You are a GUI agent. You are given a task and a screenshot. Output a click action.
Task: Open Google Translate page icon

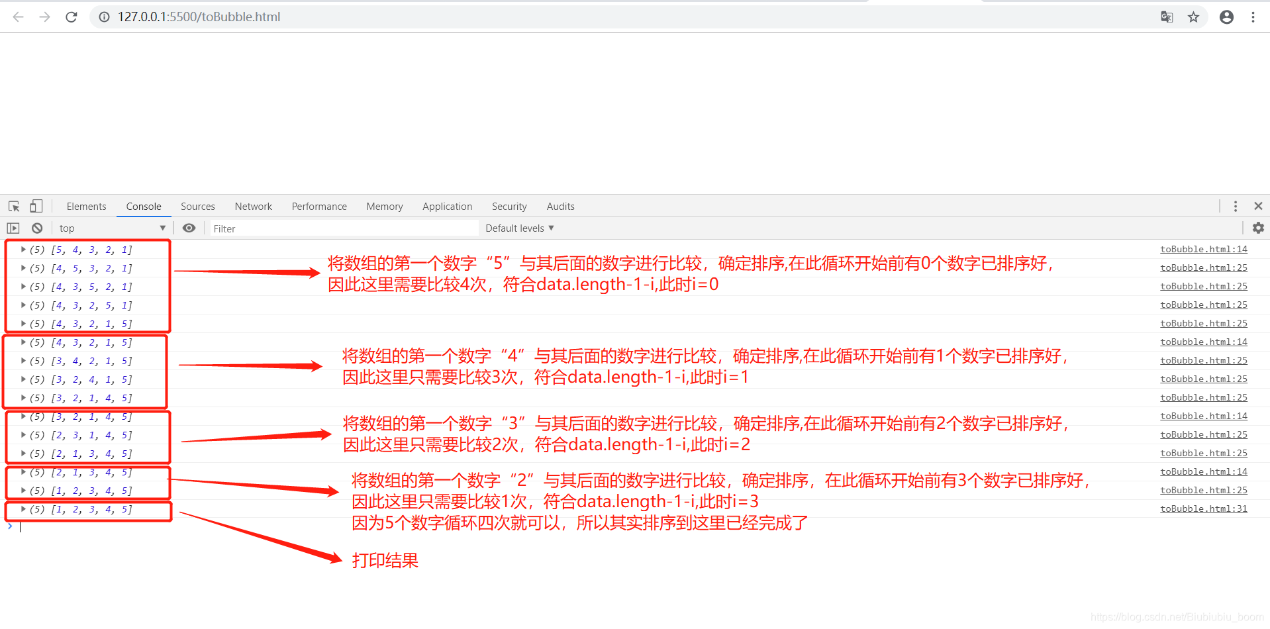[1167, 17]
